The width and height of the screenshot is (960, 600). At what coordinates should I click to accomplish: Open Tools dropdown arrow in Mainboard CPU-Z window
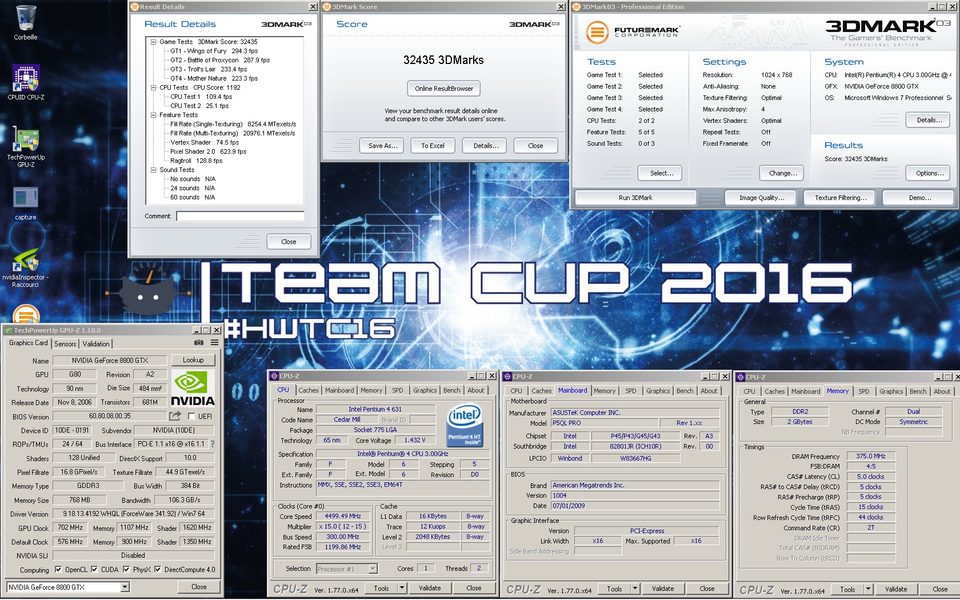(x=635, y=589)
